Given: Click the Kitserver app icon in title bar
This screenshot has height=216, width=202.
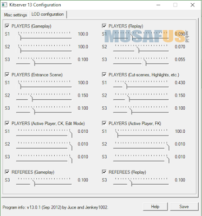Looking at the screenshot, I should 4,5.
